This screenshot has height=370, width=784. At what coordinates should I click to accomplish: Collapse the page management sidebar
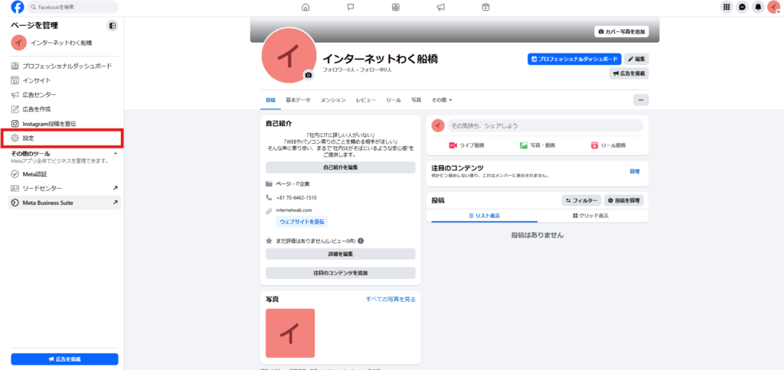point(113,26)
